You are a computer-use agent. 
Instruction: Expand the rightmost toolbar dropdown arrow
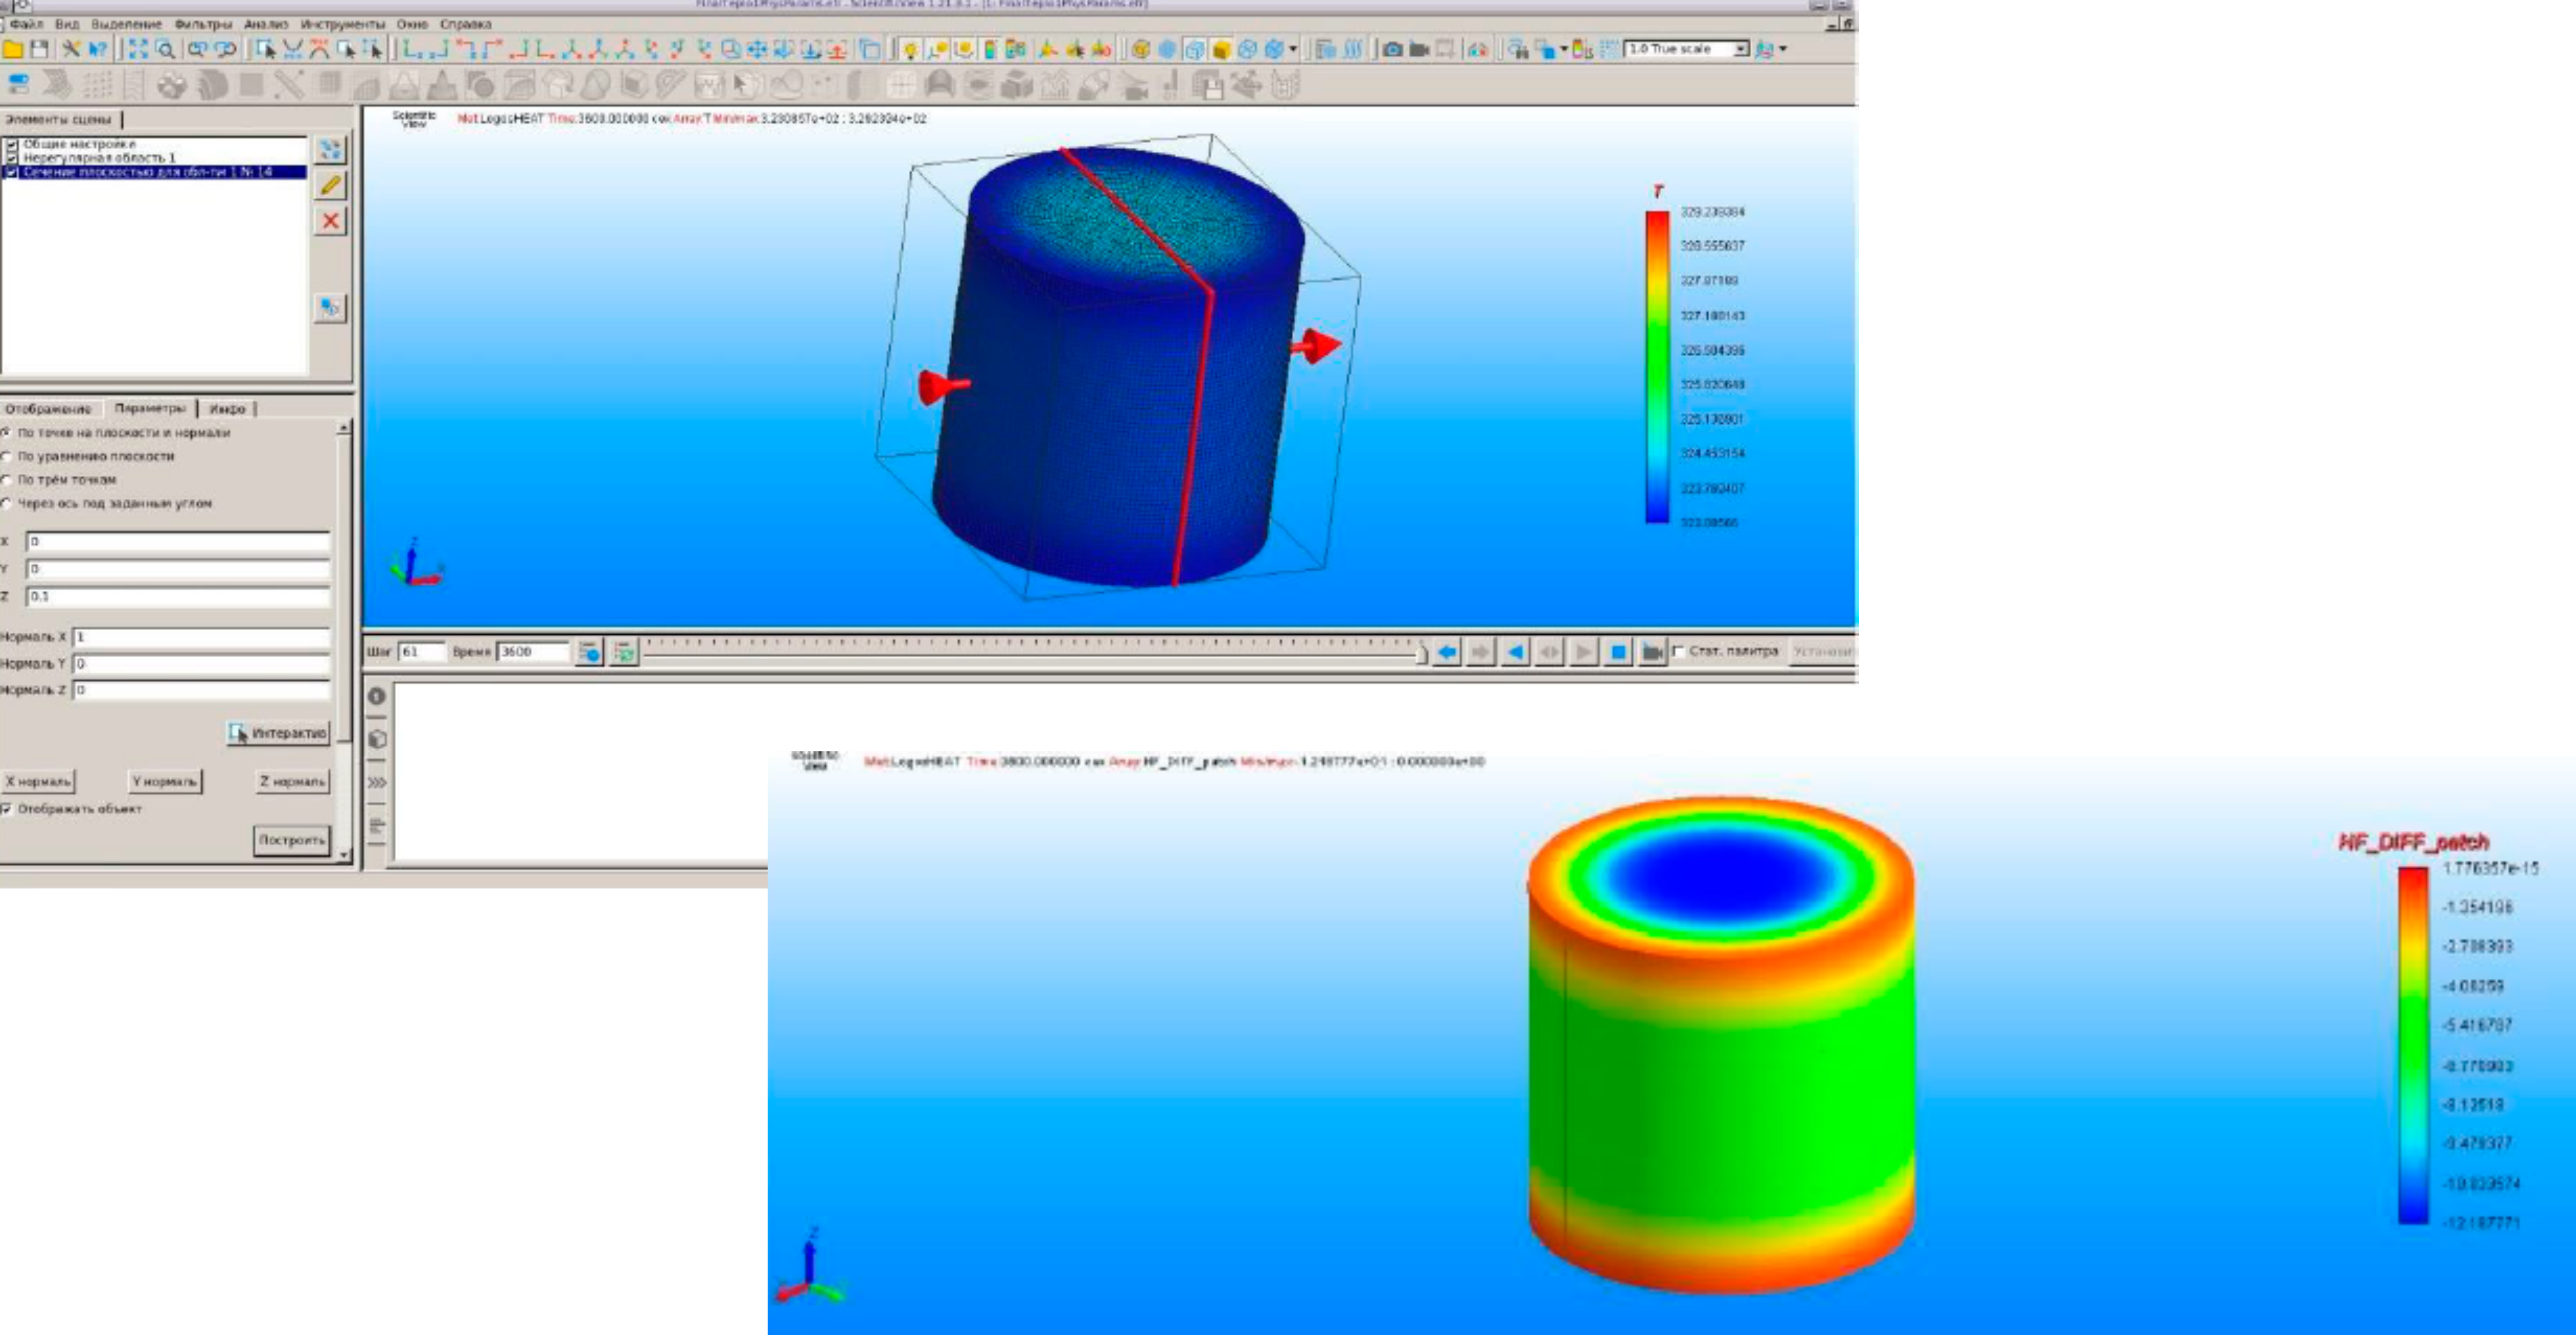1783,49
